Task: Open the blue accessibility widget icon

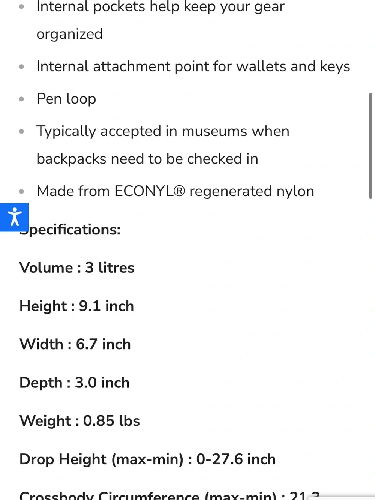Action: pyautogui.click(x=14, y=217)
